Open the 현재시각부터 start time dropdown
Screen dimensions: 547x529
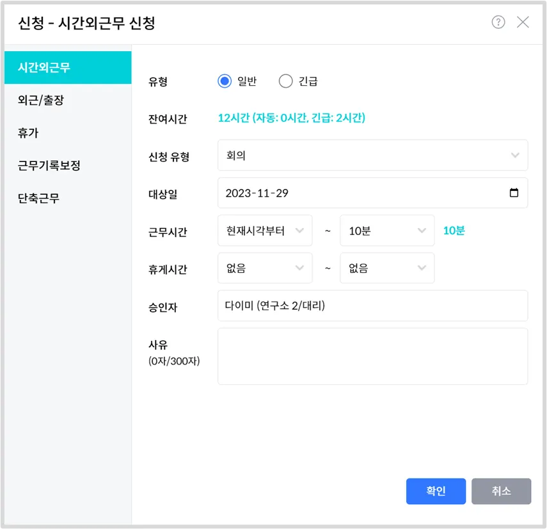pos(265,231)
